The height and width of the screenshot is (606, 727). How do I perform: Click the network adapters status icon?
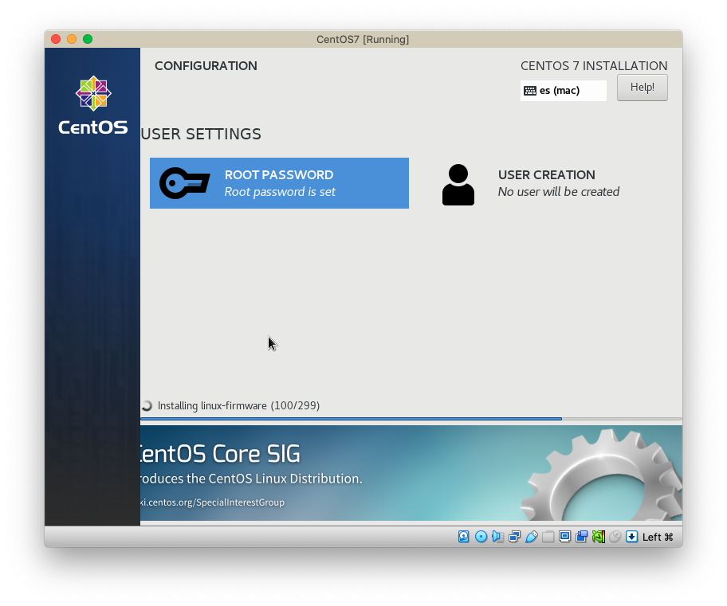coord(514,537)
